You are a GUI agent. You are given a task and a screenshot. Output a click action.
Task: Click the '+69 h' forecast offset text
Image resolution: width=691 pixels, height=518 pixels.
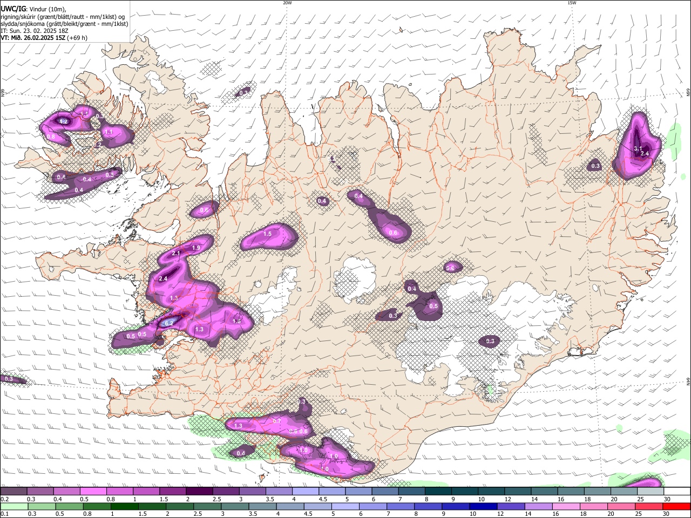click(77, 38)
